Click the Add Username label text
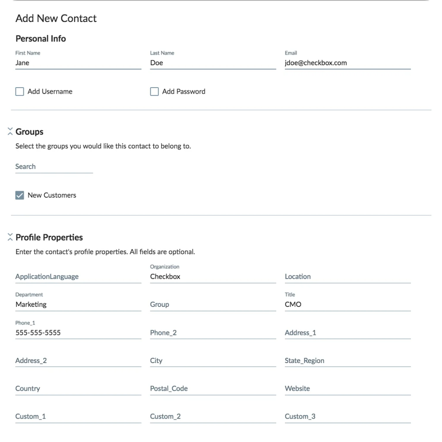 click(50, 92)
